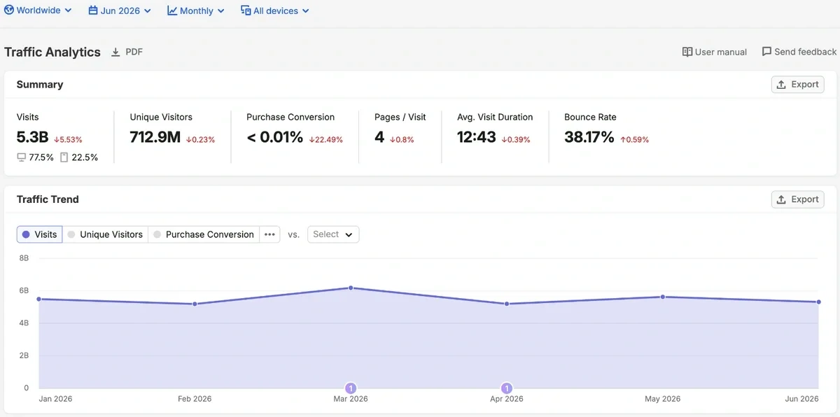Click the Mar 2026 annotation marker
This screenshot has height=417, width=840.
[x=351, y=388]
